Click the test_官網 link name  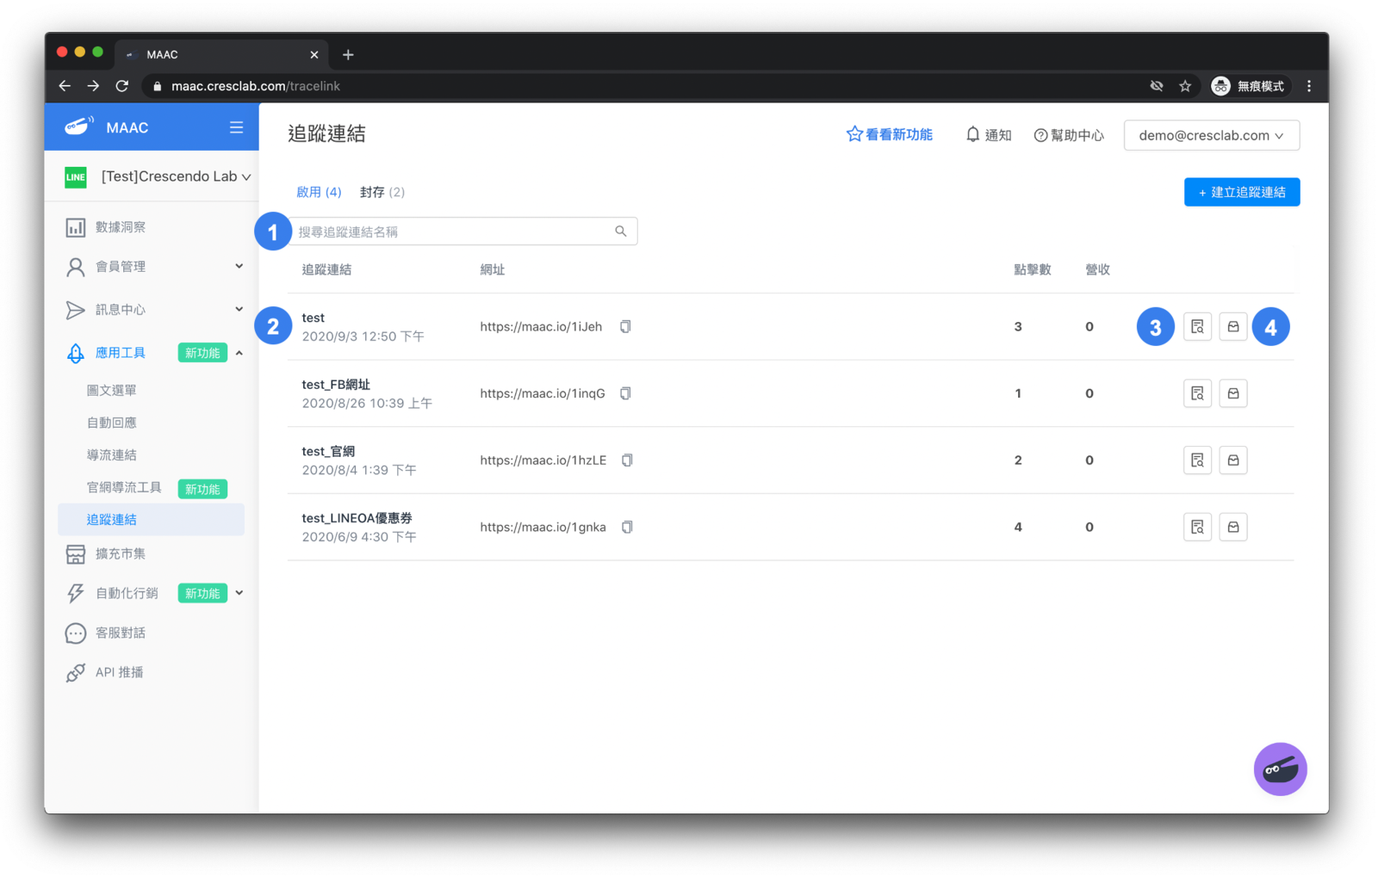[328, 451]
